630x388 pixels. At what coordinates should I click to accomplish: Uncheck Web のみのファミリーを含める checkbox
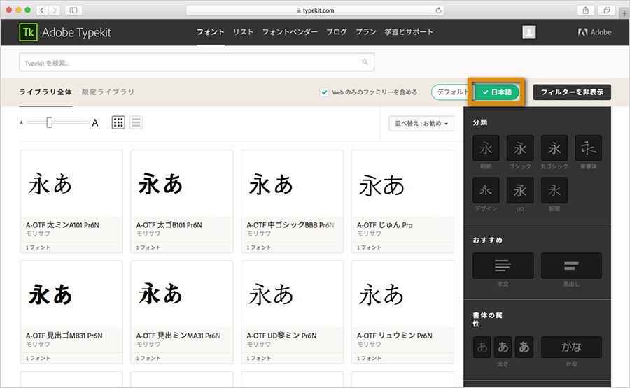click(324, 92)
